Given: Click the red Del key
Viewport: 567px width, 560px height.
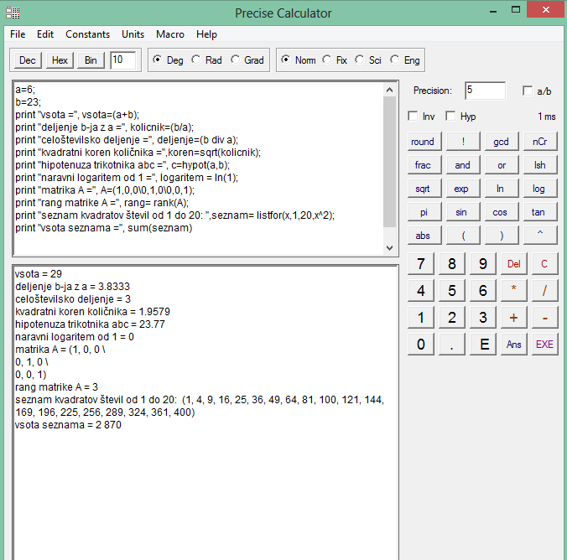Looking at the screenshot, I should click(x=513, y=264).
